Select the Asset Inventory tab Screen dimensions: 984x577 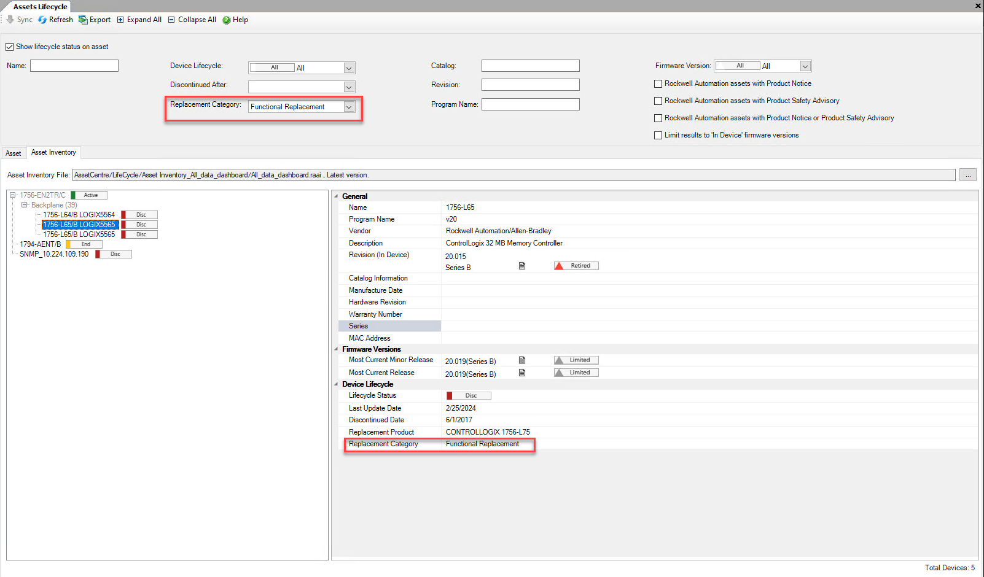point(53,152)
